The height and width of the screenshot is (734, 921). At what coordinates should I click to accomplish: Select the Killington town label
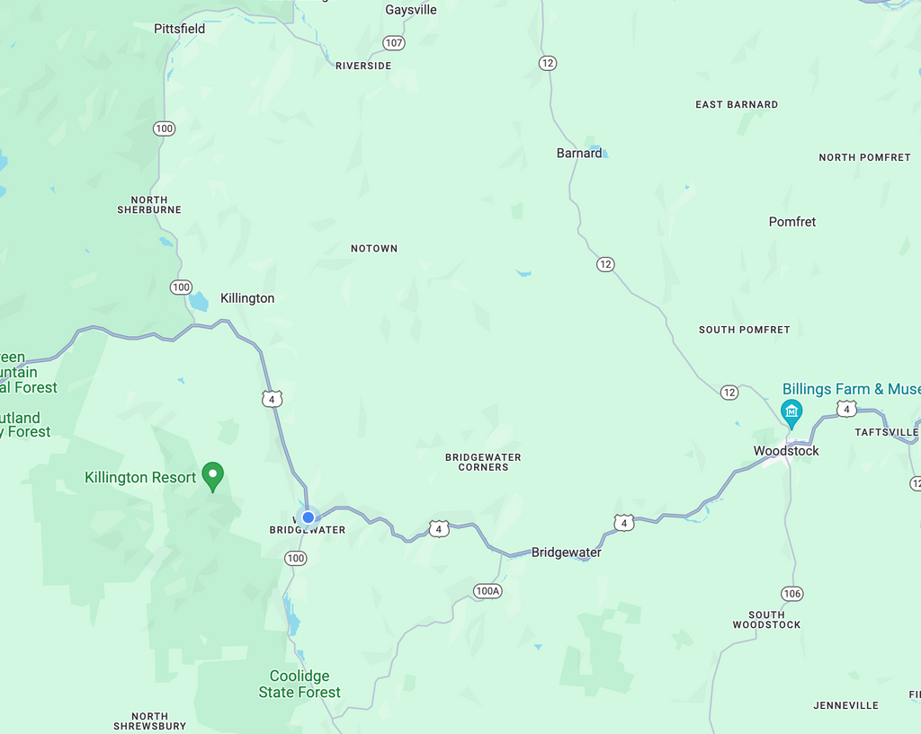(x=247, y=298)
